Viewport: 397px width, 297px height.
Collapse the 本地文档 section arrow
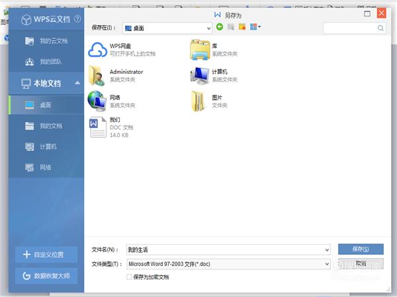click(77, 83)
